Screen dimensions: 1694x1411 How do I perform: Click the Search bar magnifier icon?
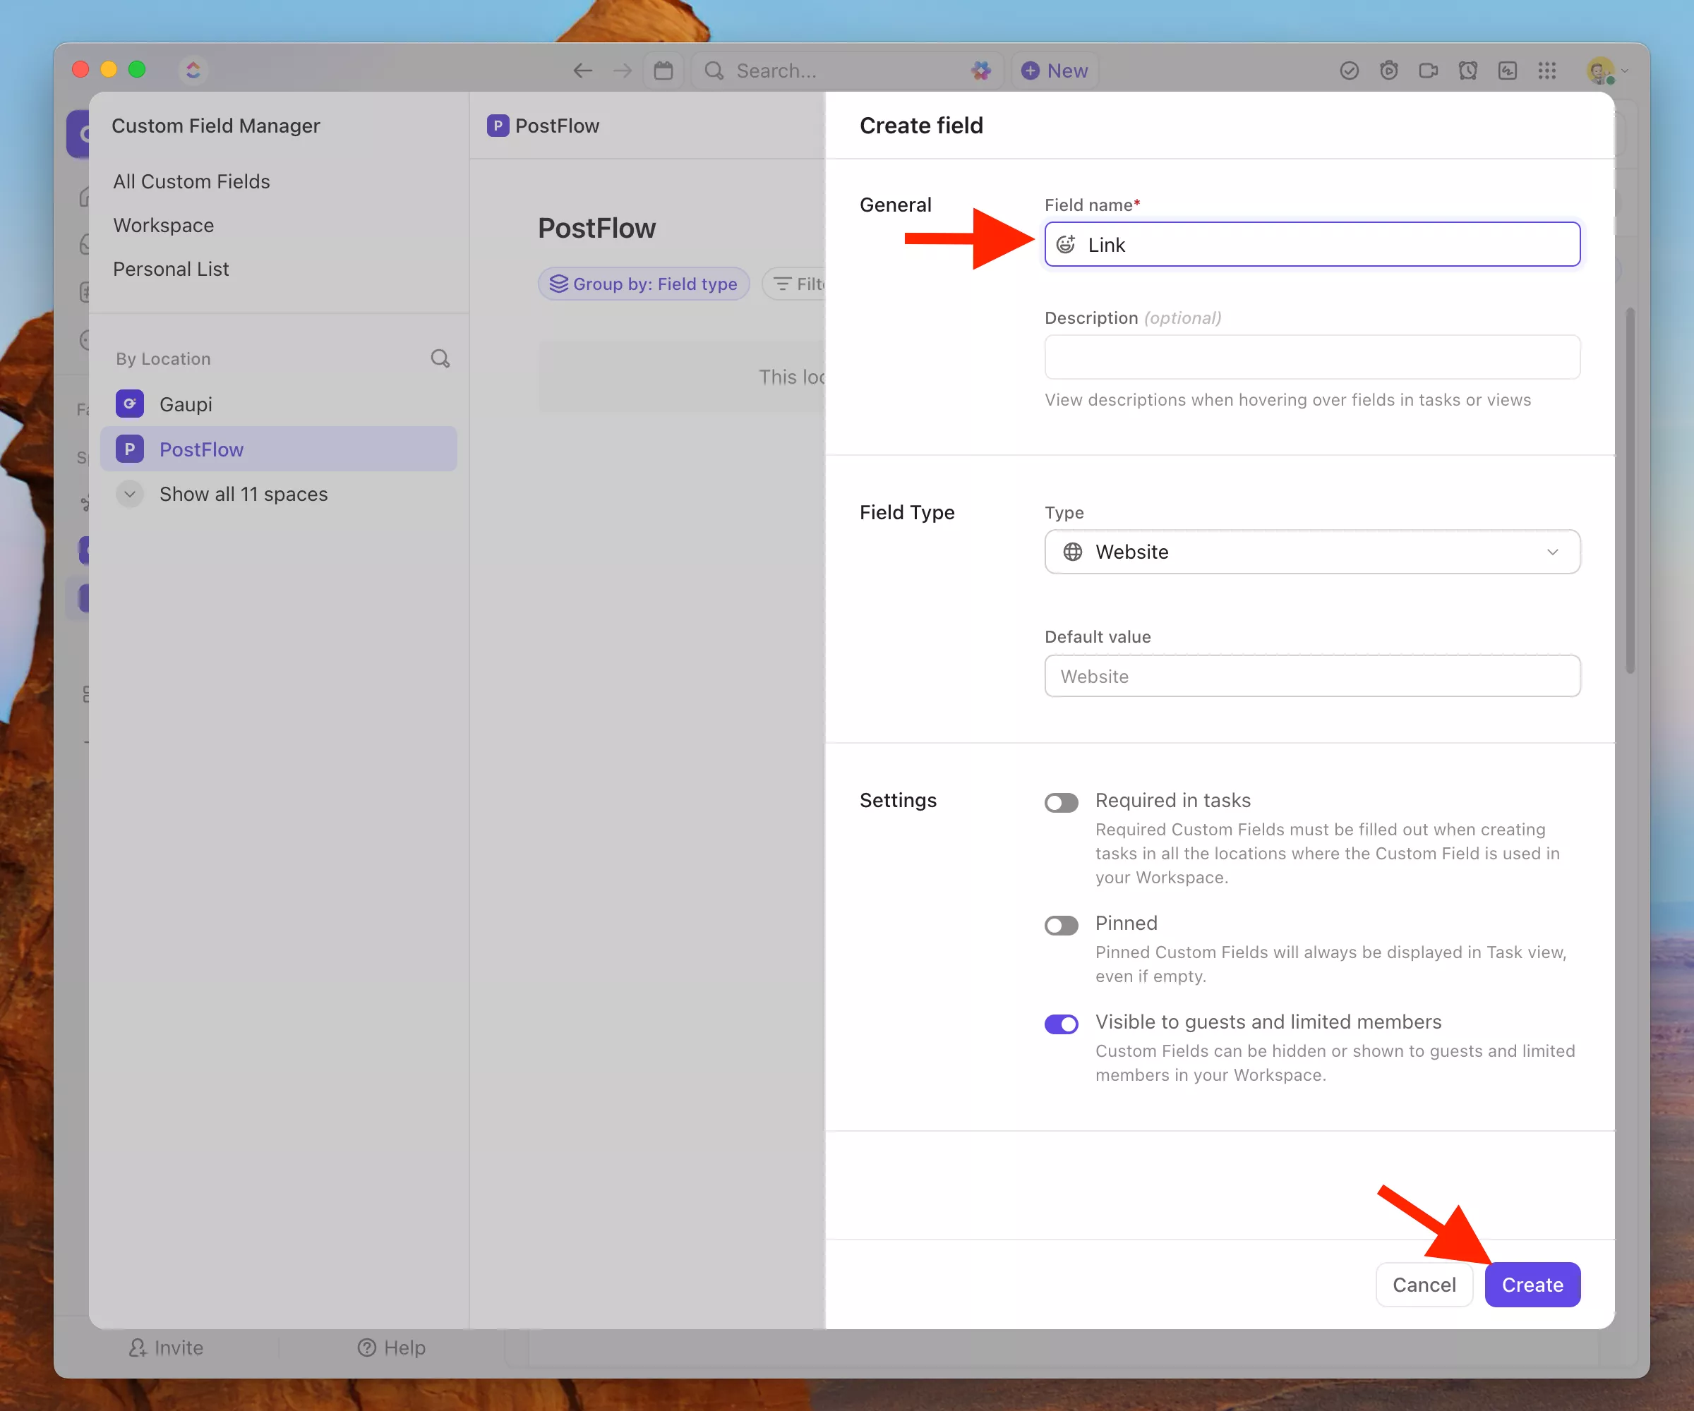714,71
